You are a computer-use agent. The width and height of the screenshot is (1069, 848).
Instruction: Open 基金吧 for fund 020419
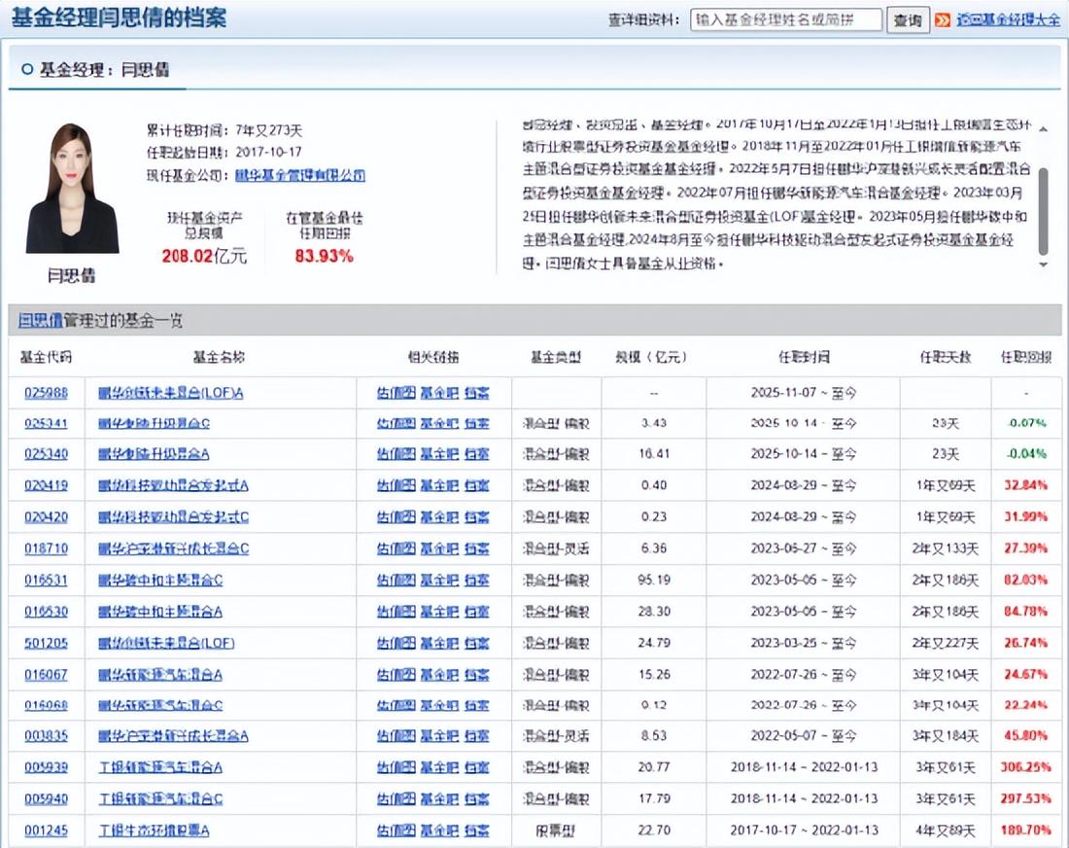(x=438, y=486)
